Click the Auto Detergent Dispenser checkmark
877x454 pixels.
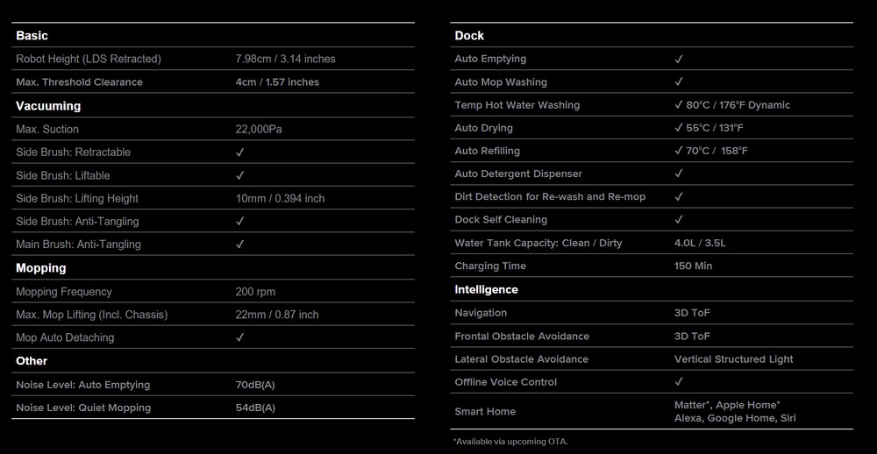click(679, 174)
